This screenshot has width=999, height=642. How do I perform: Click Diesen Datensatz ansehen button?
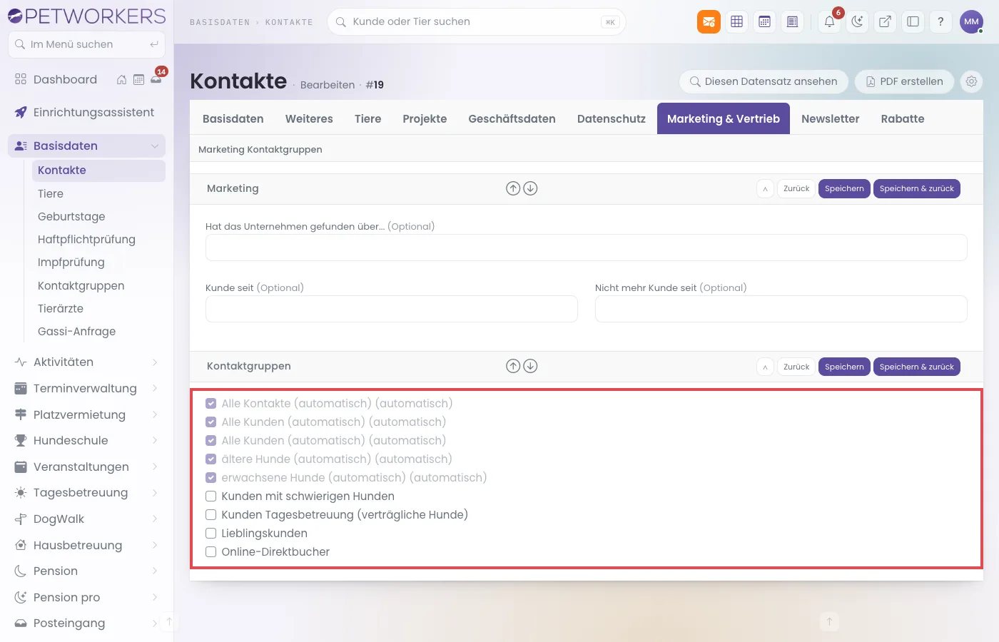point(764,81)
